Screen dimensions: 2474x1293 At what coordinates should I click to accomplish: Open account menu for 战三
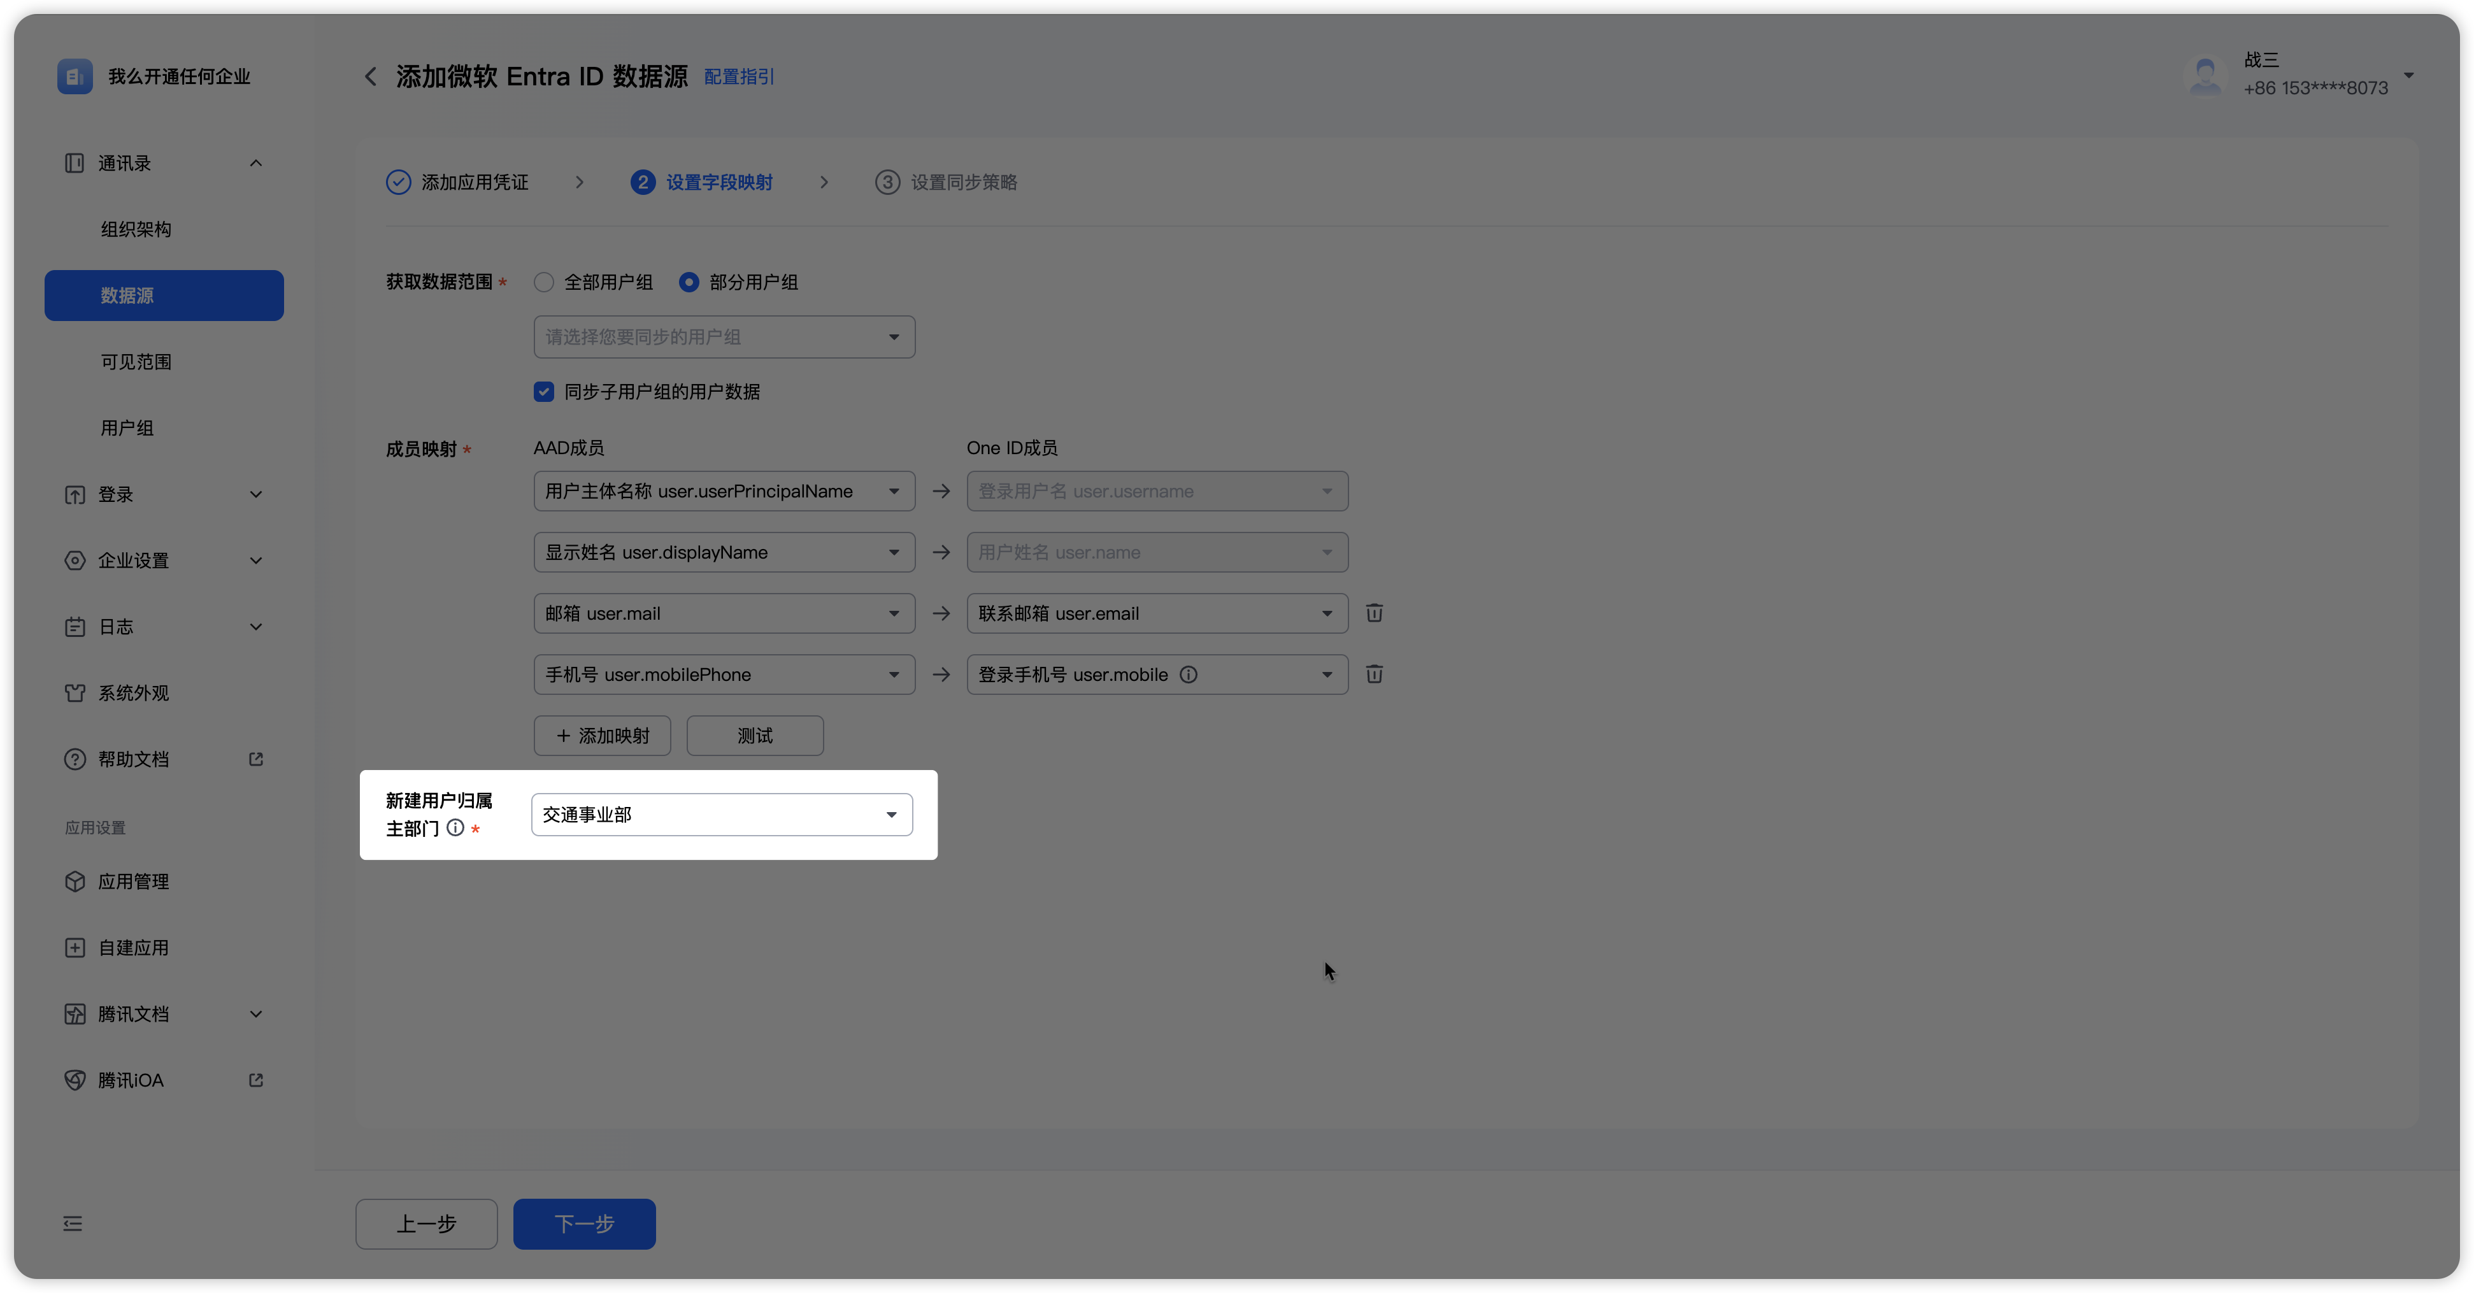2408,75
